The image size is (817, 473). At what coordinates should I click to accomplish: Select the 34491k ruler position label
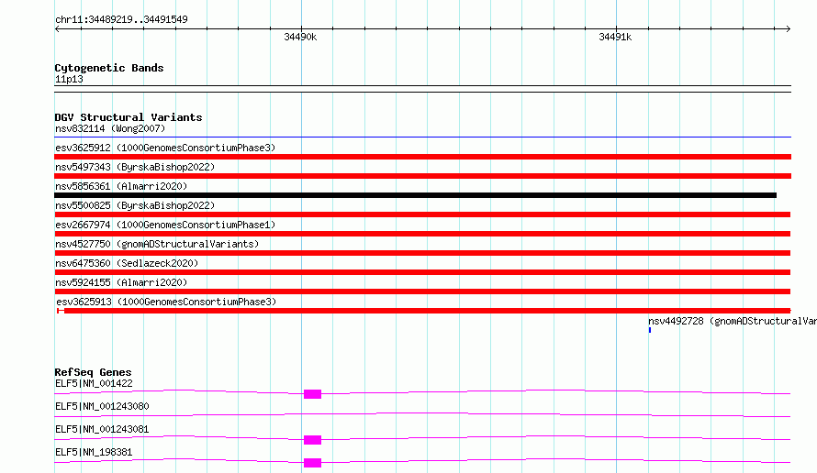click(x=615, y=37)
